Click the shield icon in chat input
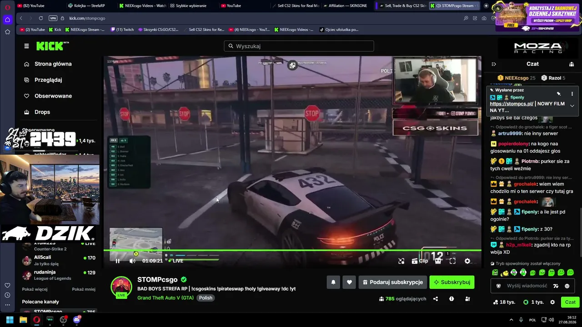The width and height of the screenshot is (582, 327). pyautogui.click(x=498, y=286)
